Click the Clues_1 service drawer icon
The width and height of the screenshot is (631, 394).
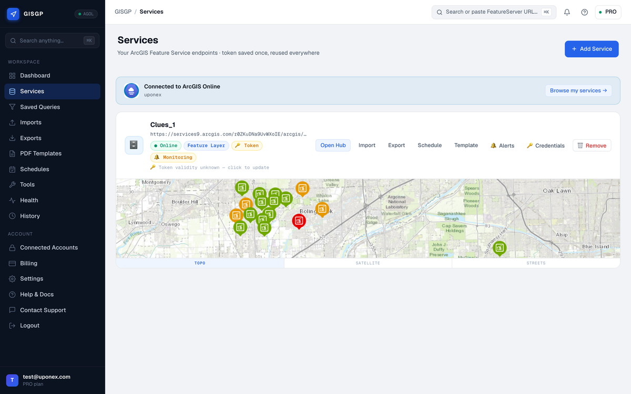click(134, 145)
